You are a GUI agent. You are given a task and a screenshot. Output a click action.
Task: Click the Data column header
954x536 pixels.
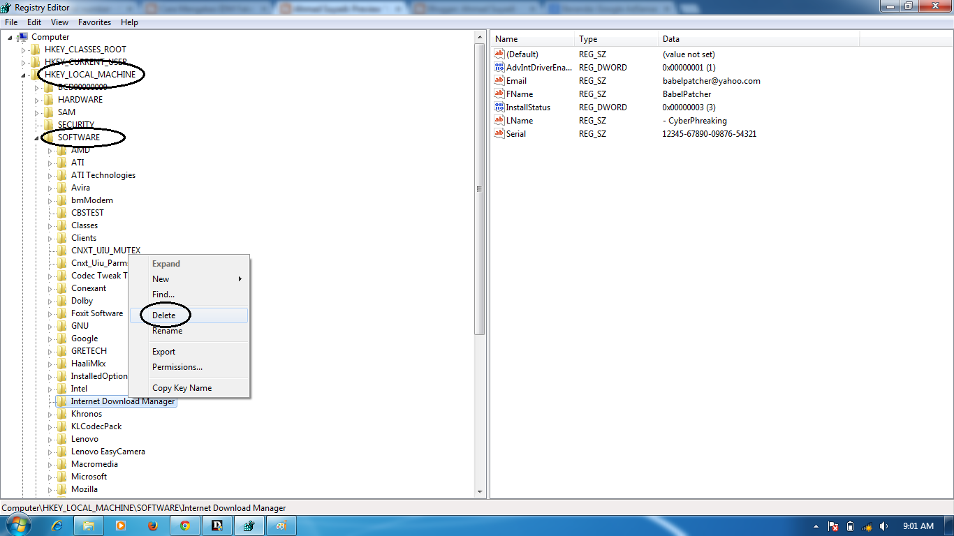tap(759, 39)
